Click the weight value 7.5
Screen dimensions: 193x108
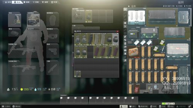tap(13, 89)
